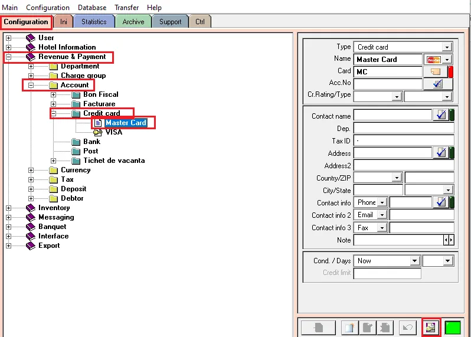Viewport: 471px width, 337px height.
Task: Click the checkmark grid button beside Acc.No
Action: pyautogui.click(x=438, y=84)
